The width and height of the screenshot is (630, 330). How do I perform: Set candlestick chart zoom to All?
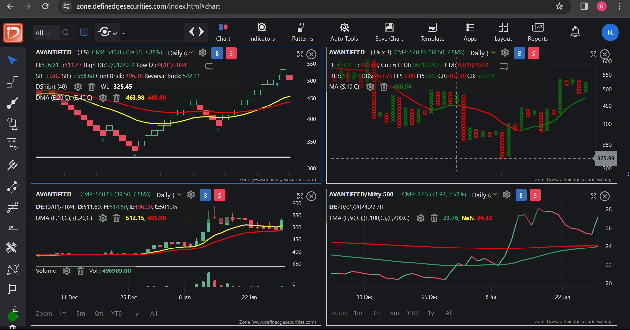[x=154, y=313]
